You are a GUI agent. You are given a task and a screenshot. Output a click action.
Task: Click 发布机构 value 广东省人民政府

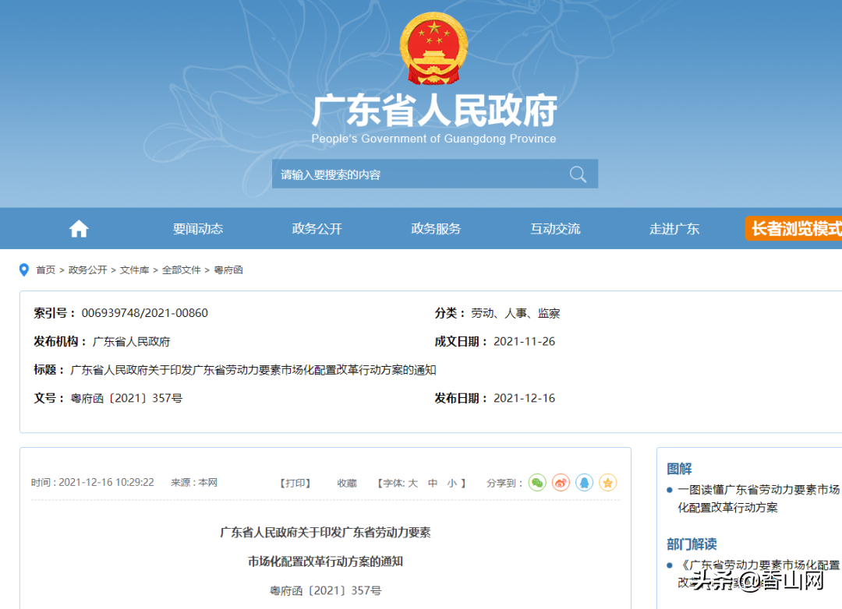[131, 342]
